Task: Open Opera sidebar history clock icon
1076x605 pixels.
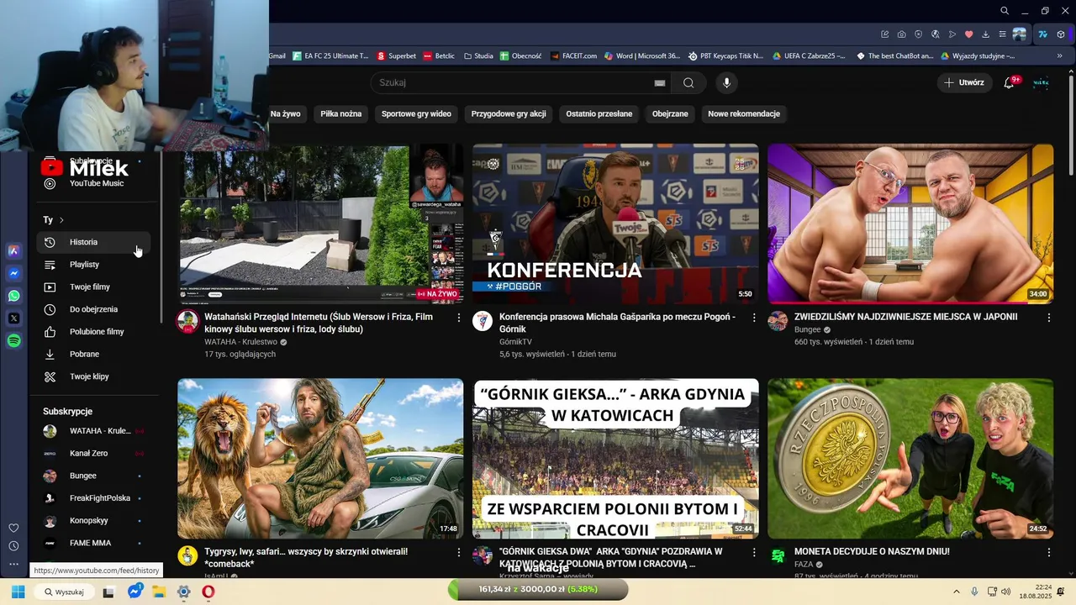Action: (x=13, y=546)
